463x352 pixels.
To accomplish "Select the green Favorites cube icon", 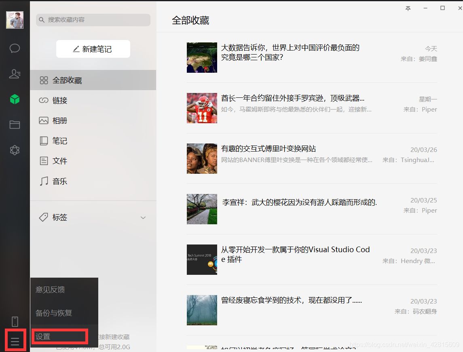I will (15, 99).
